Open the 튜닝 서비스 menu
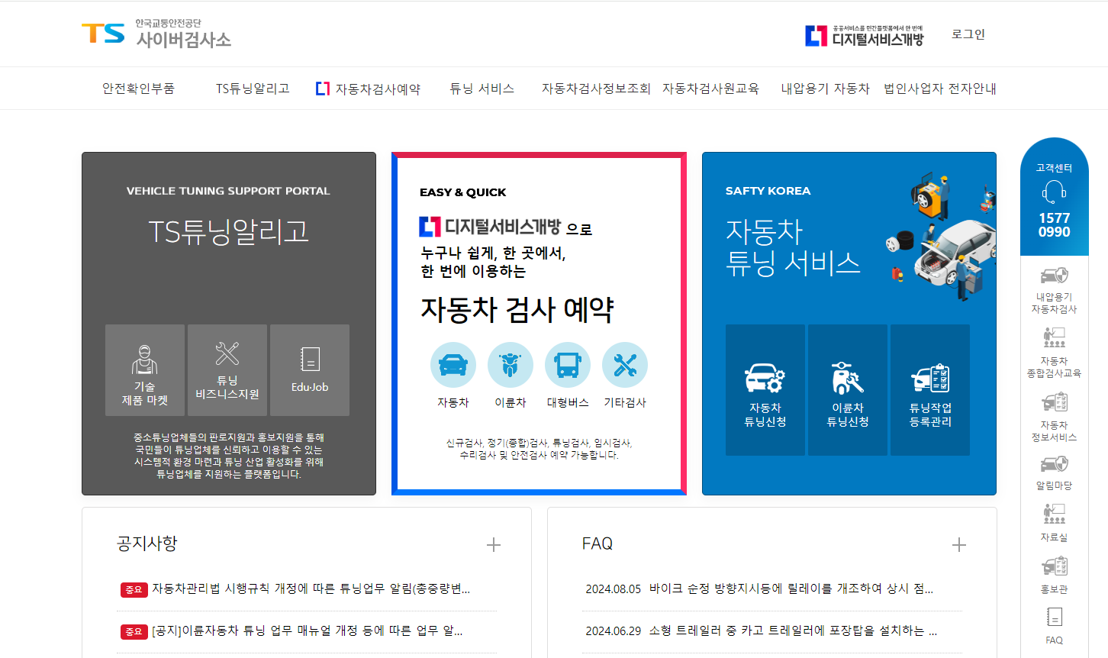The image size is (1108, 658). (482, 89)
